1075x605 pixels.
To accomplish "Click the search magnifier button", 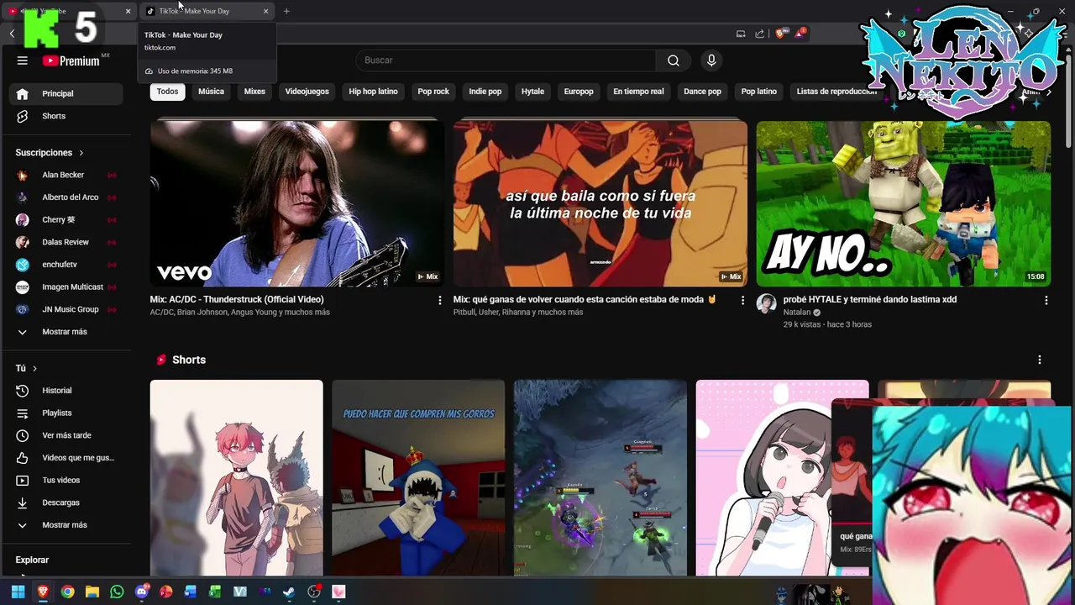I will point(674,60).
